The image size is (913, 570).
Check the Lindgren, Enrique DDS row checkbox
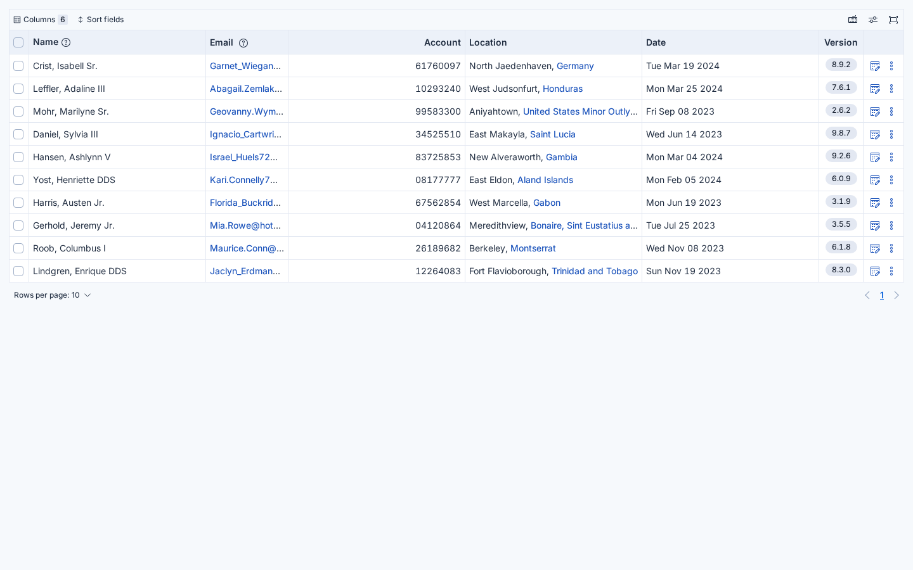pyautogui.click(x=18, y=271)
